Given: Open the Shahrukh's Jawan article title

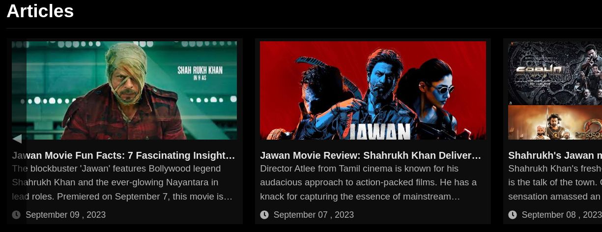Looking at the screenshot, I should coord(555,155).
